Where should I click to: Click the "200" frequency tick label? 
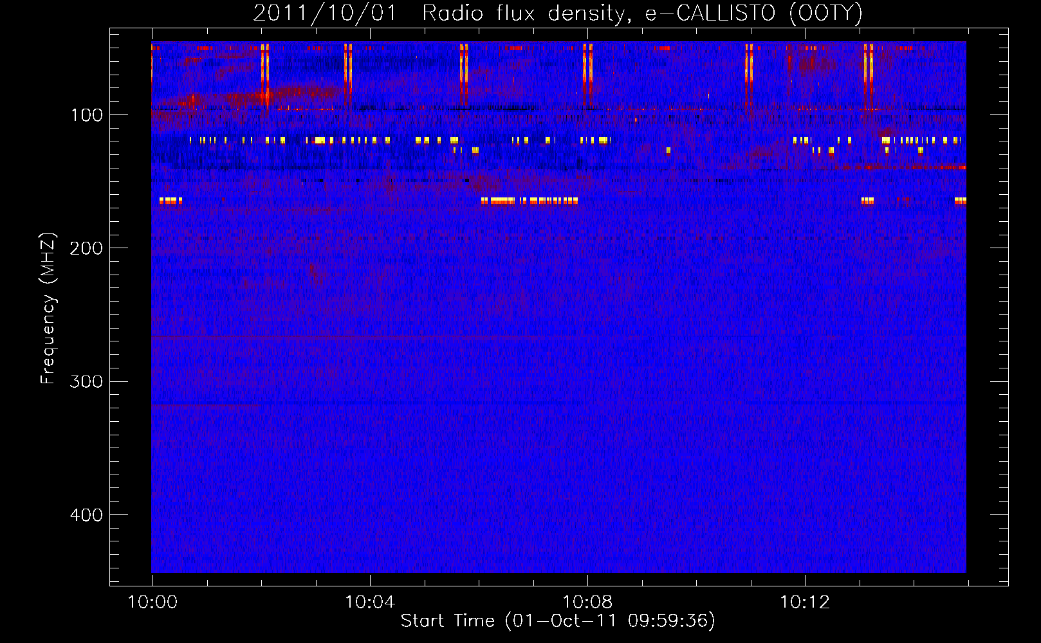(x=86, y=248)
